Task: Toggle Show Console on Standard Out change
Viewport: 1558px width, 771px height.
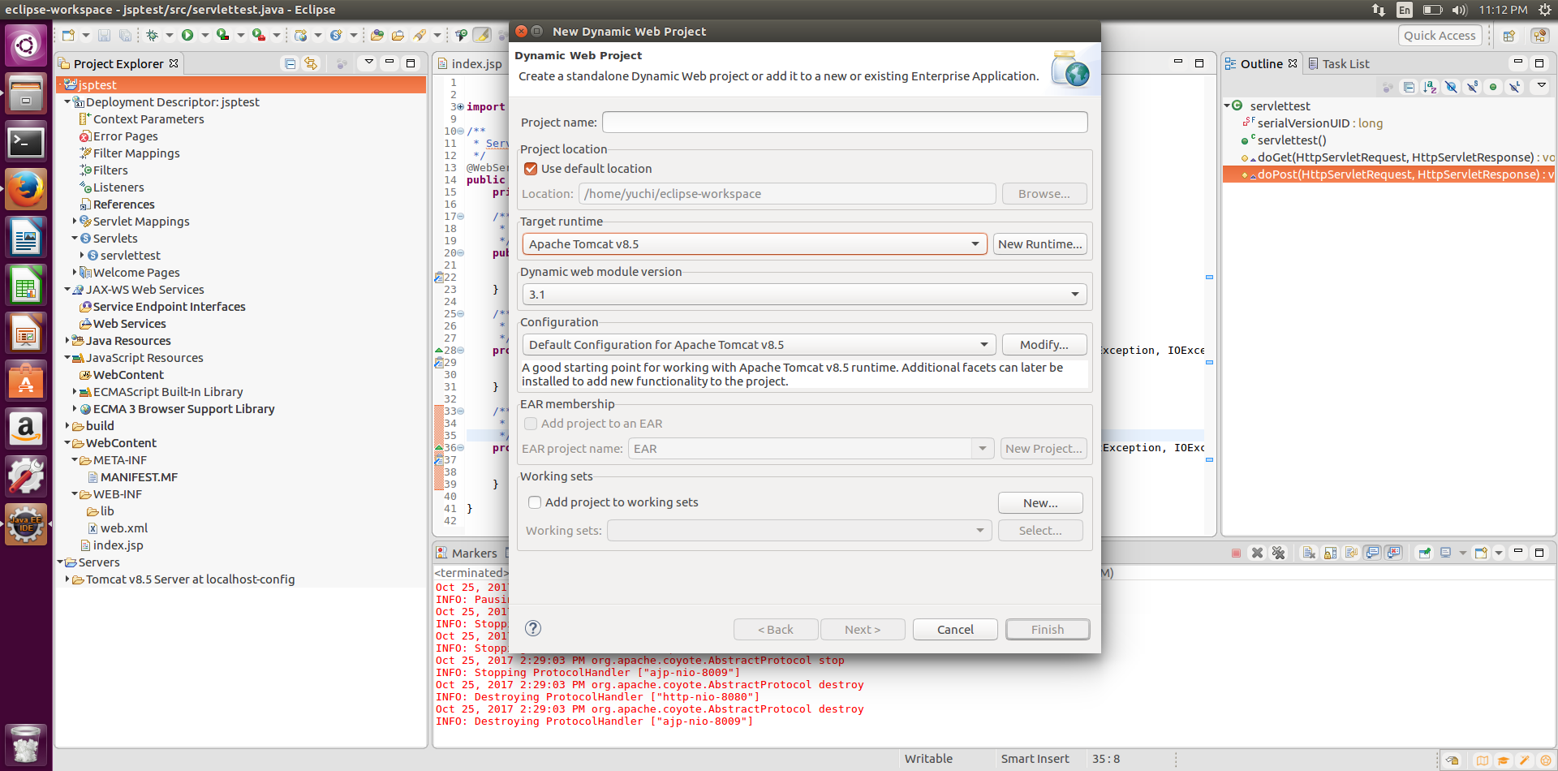Action: coord(1372,553)
